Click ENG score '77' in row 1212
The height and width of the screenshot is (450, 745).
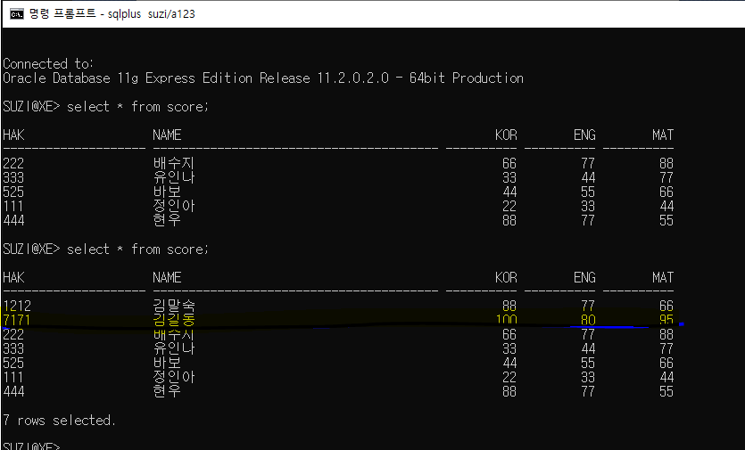[588, 307]
